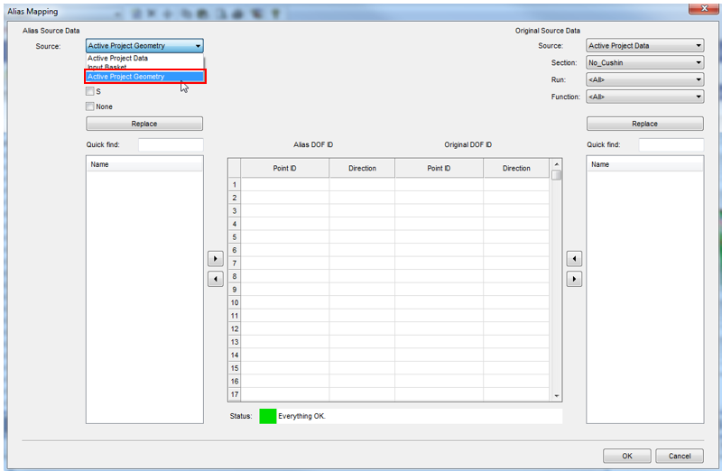Screen dimensions: 722x471
Task: Toggle the 'S' checkbox
Action: (90, 91)
